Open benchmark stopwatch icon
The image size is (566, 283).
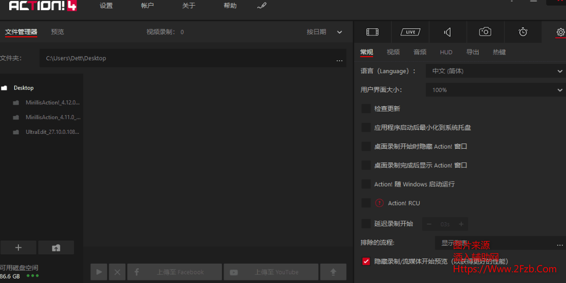coord(523,32)
